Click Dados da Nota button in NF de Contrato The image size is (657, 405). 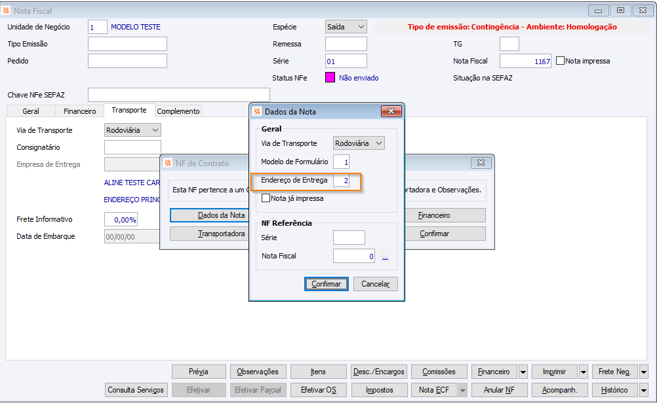point(210,215)
